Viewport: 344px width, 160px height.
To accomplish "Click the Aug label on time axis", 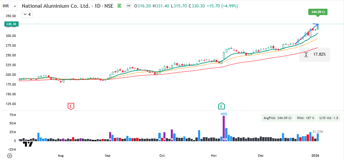I will coord(61,156).
